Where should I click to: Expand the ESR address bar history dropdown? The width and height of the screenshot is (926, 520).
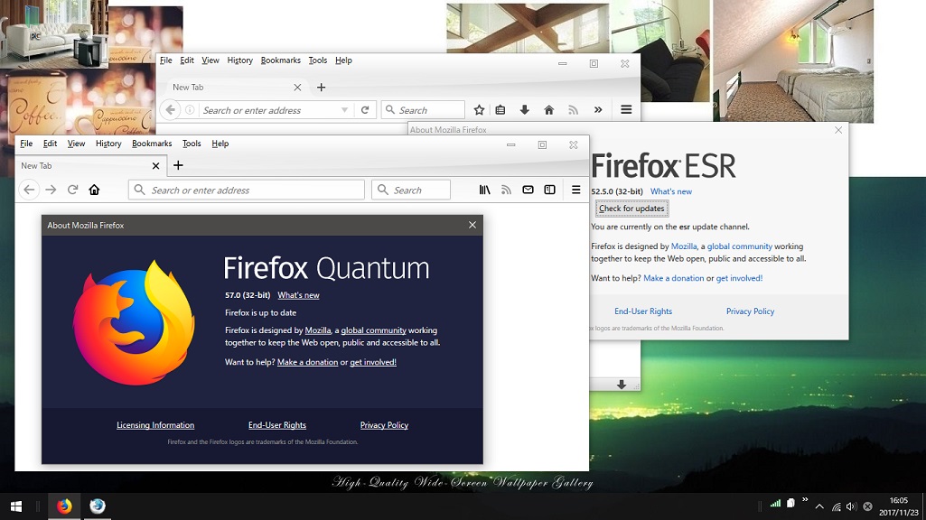[344, 110]
